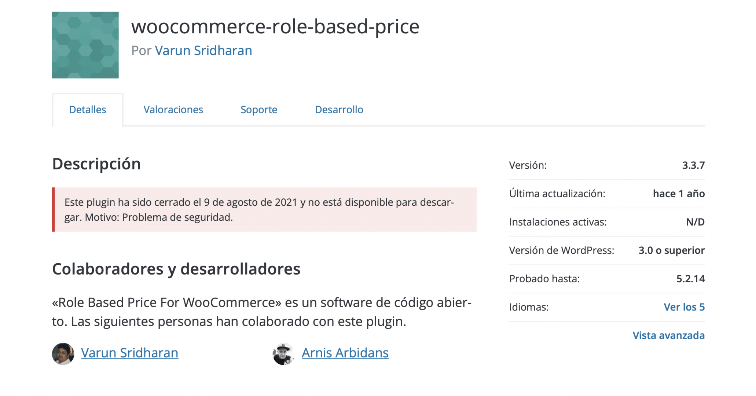Click Ver los 5 languages link
The width and height of the screenshot is (756, 396).
click(684, 307)
